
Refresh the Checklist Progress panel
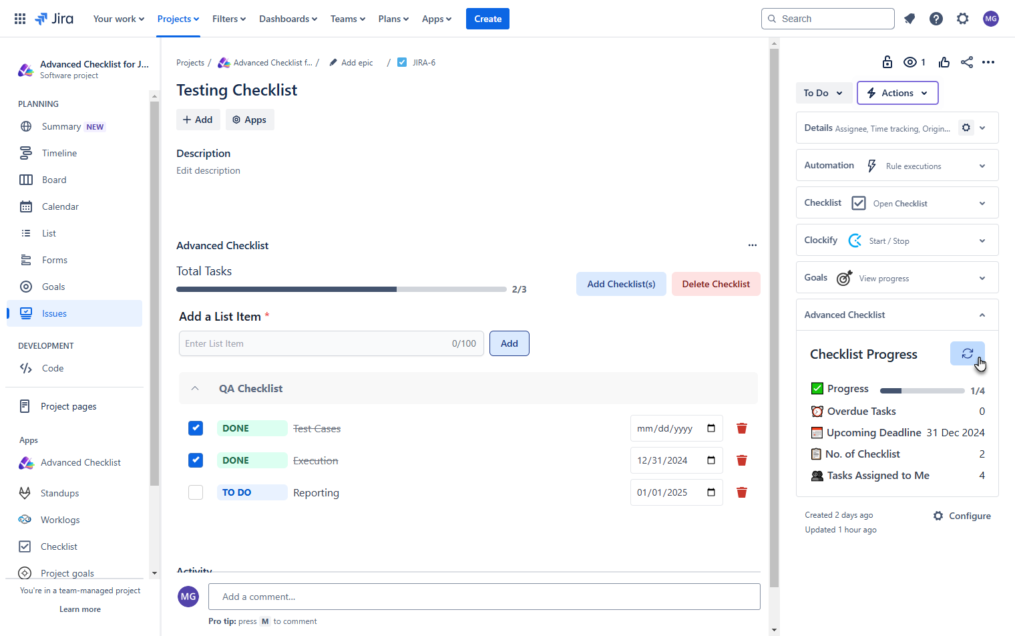(967, 353)
